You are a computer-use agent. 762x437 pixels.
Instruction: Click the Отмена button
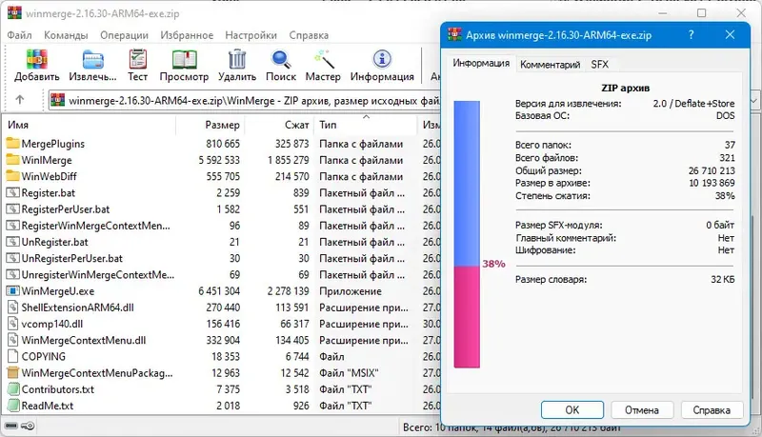point(641,409)
